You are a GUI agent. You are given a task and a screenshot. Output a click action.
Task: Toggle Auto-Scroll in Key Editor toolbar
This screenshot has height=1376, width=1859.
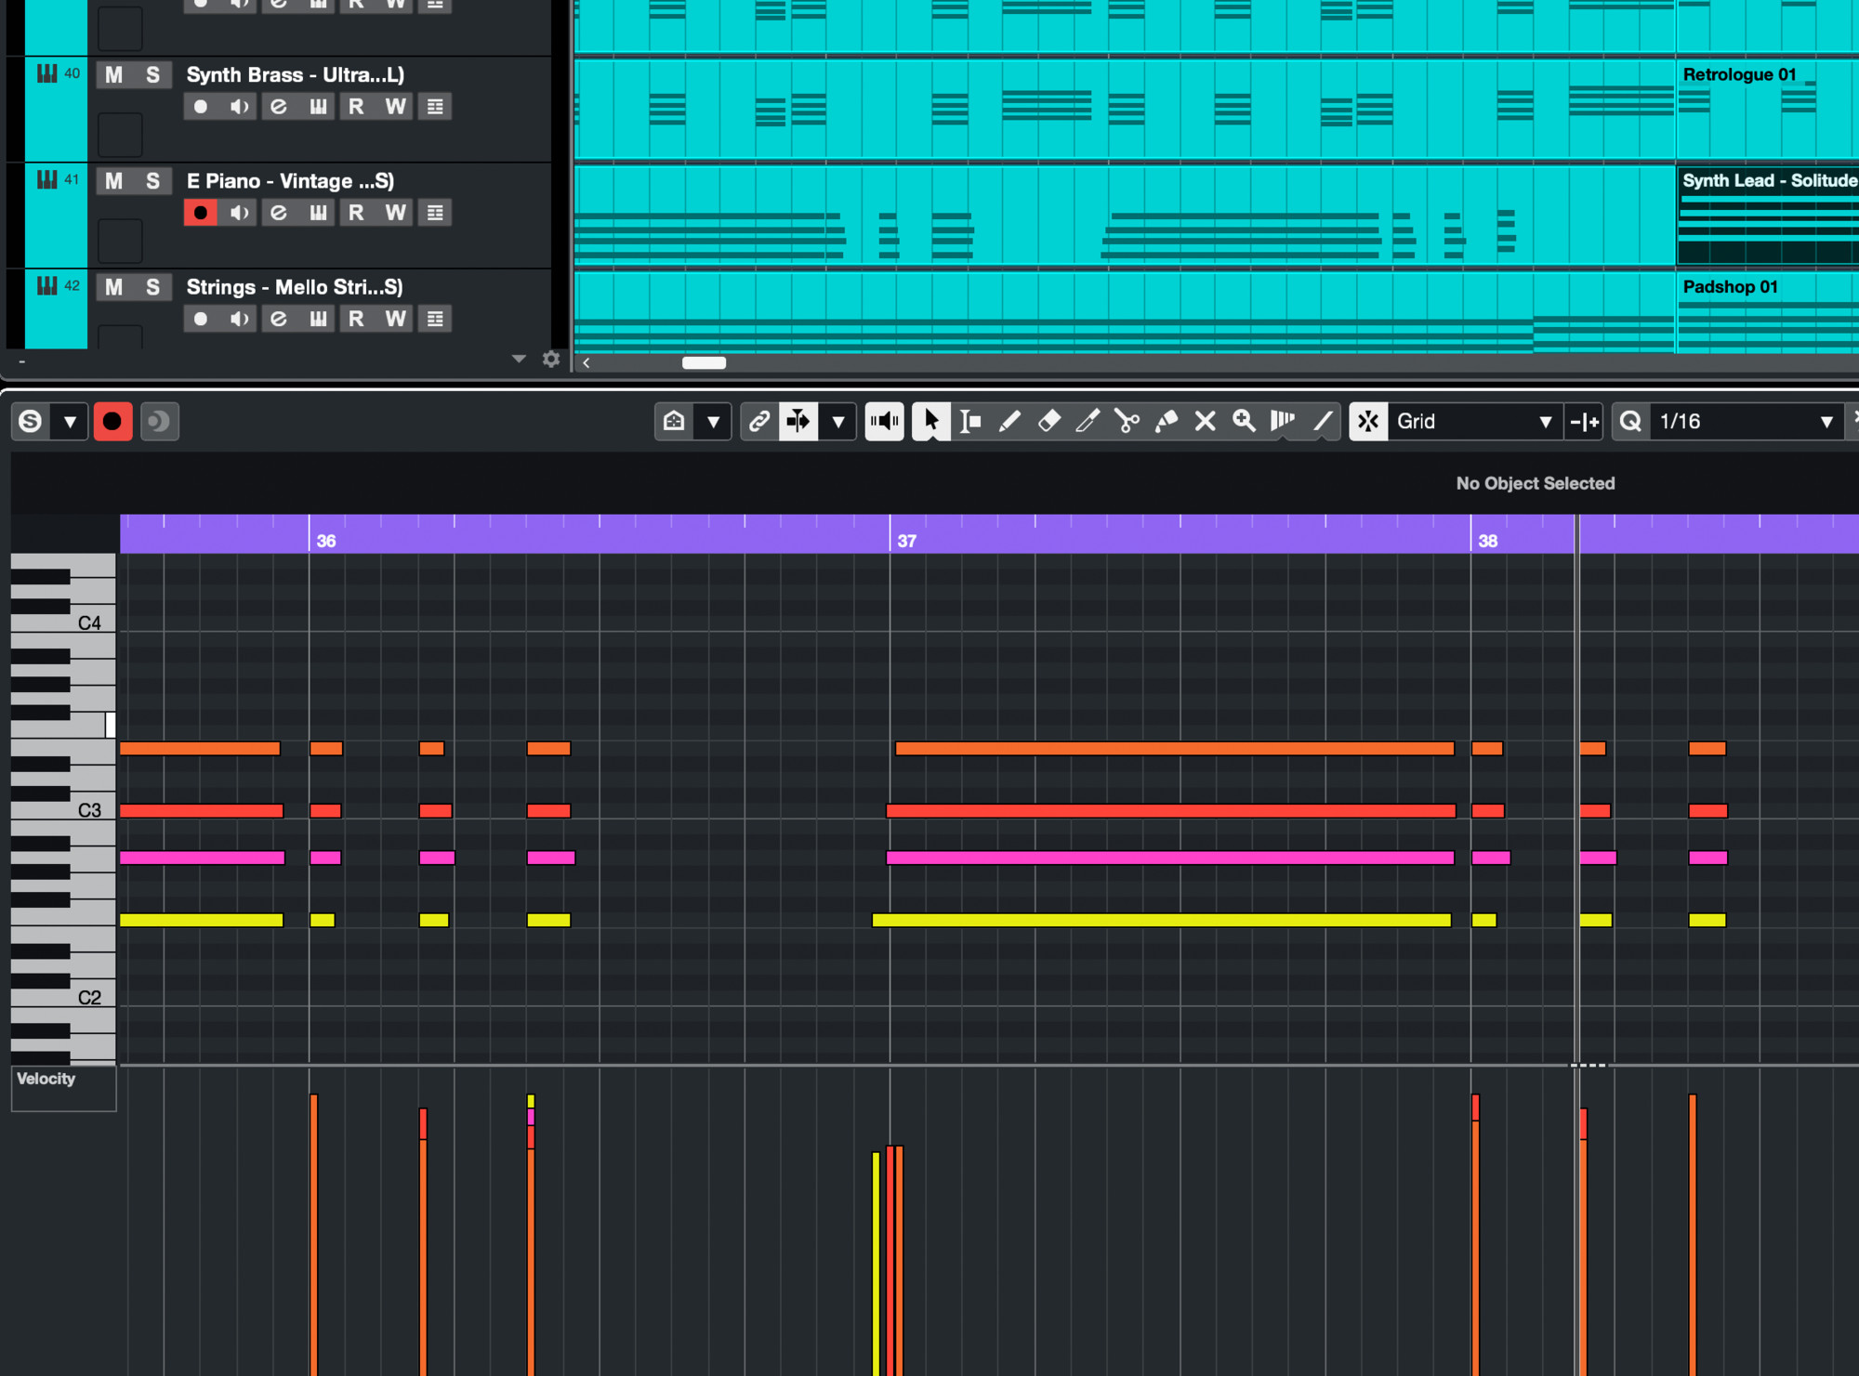pyautogui.click(x=798, y=422)
